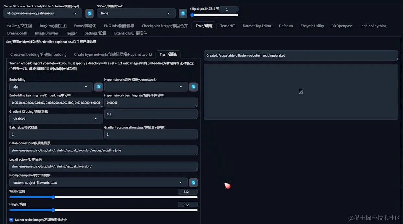Viewport: 403px width, 224px height.
Task: Select the main Train tab
Action: pos(204,26)
